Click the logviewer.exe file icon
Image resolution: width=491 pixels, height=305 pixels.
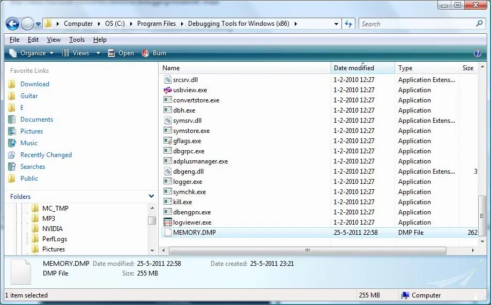[168, 222]
